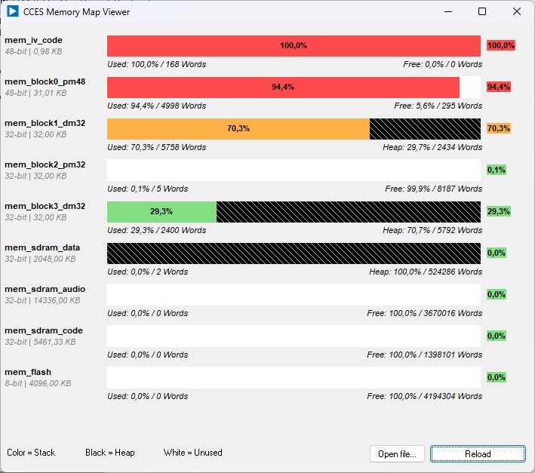Click the green 0,1% badge for mem_block2_pm32
The width and height of the screenshot is (535, 473).
tap(497, 170)
